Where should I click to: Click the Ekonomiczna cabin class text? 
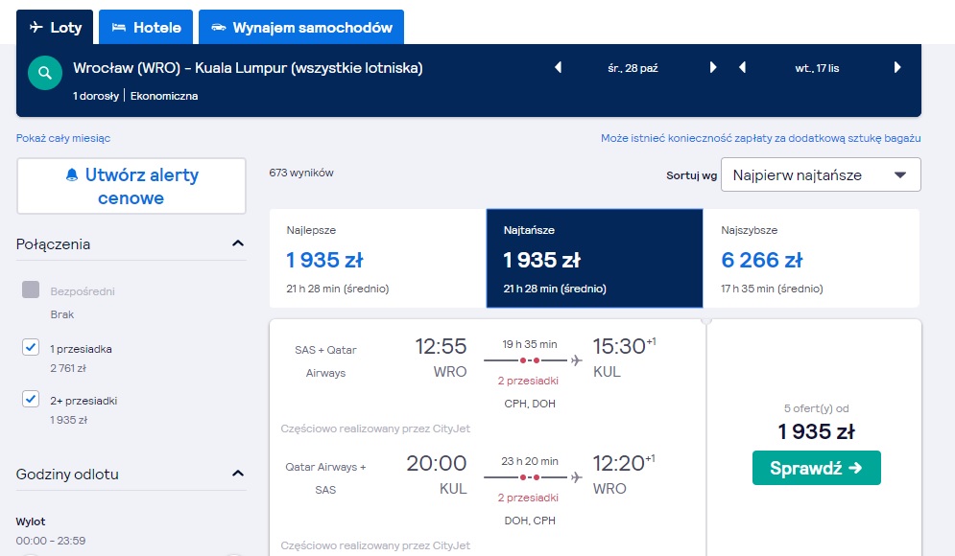click(164, 96)
